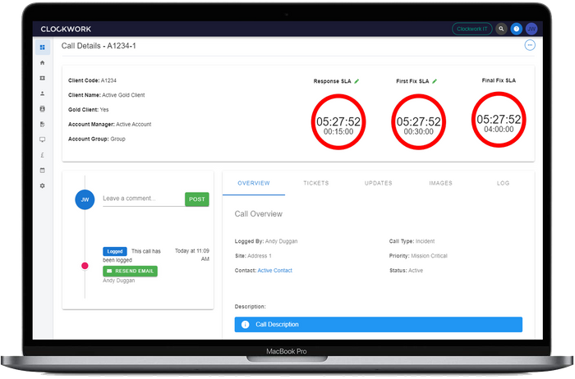Click Andy Duggan name under Resend Email
575x379 pixels.
[x=119, y=281]
